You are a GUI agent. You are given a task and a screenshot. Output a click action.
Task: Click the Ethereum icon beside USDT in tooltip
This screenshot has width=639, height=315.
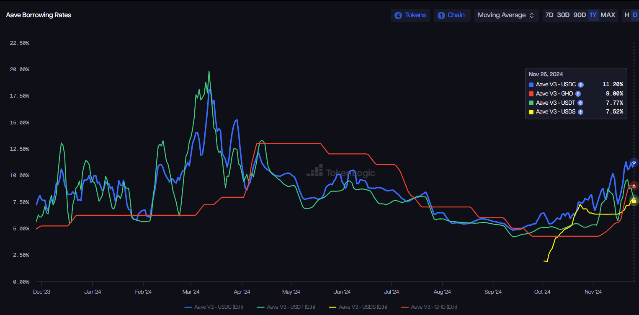580,103
